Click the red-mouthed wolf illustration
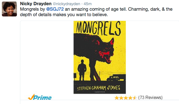179x104 pixels. click(x=100, y=50)
